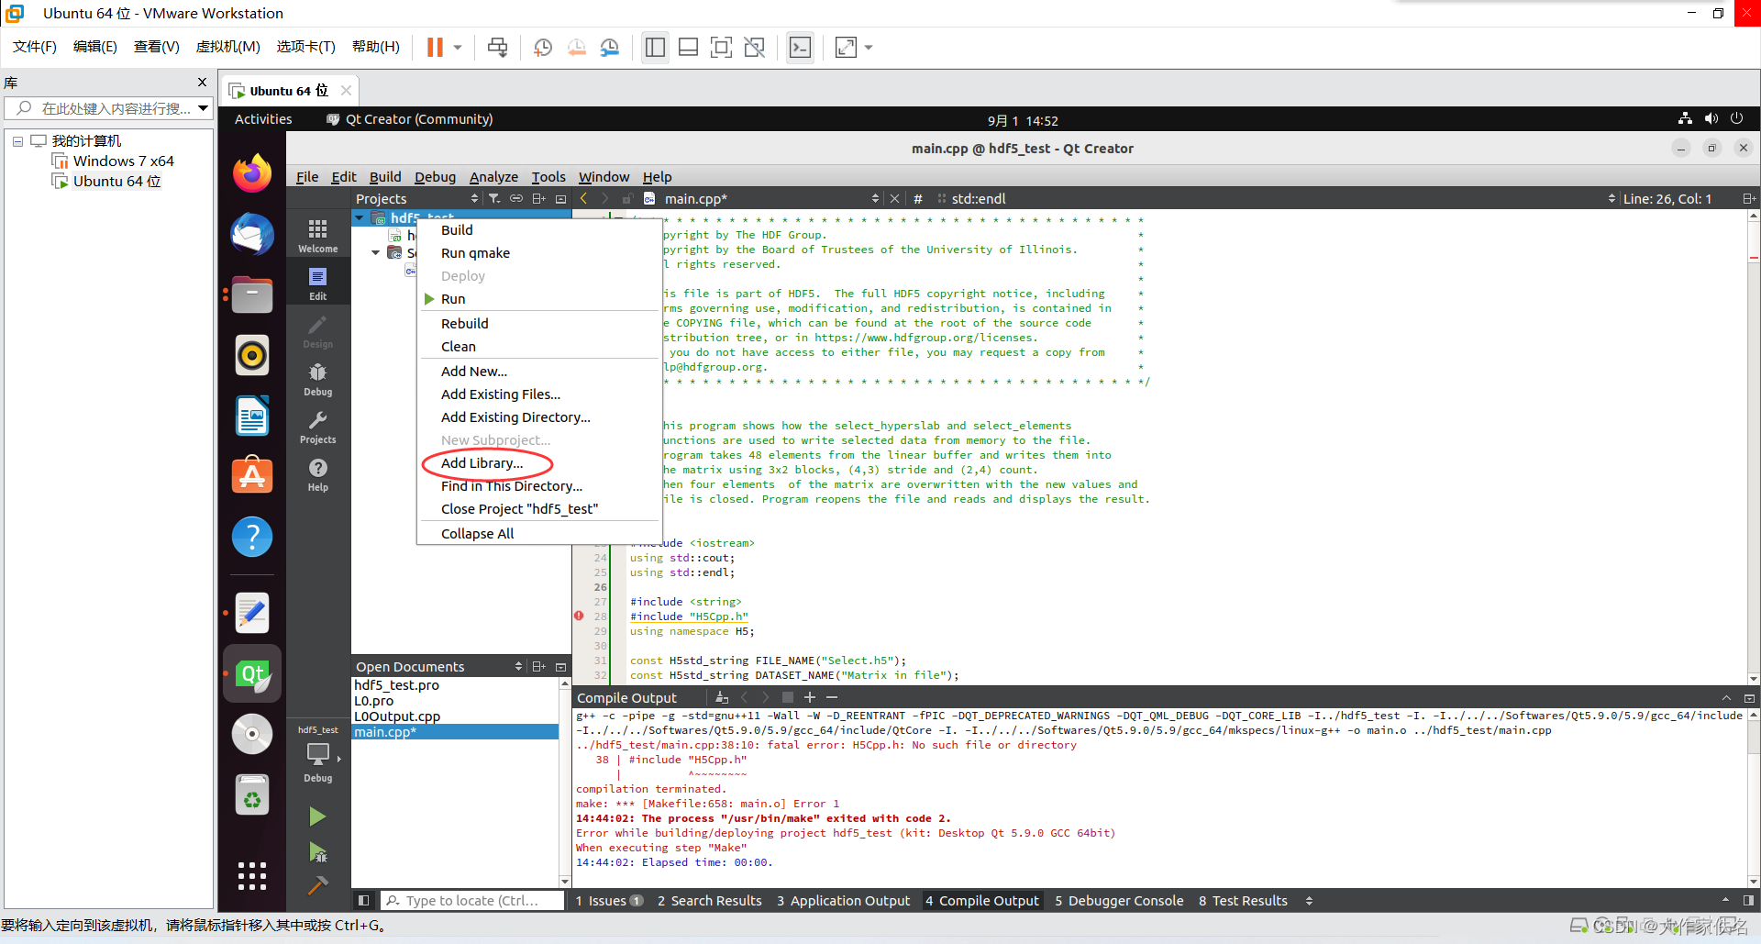
Task: Open the Files manager in the dock
Action: (x=252, y=294)
